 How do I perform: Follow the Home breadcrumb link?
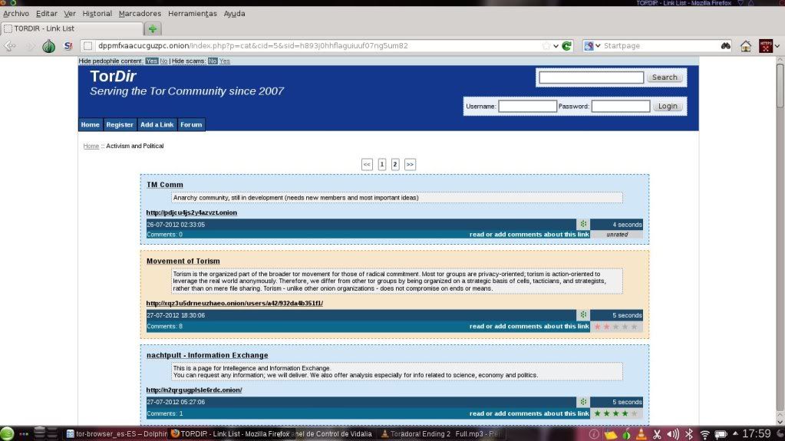(91, 146)
